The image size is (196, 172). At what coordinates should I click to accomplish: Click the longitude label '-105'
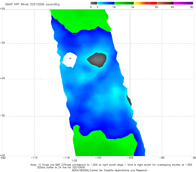tap(98, 158)
